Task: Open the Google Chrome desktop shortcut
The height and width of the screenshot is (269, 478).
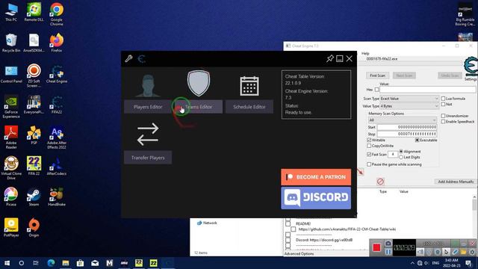Action: [x=57, y=14]
